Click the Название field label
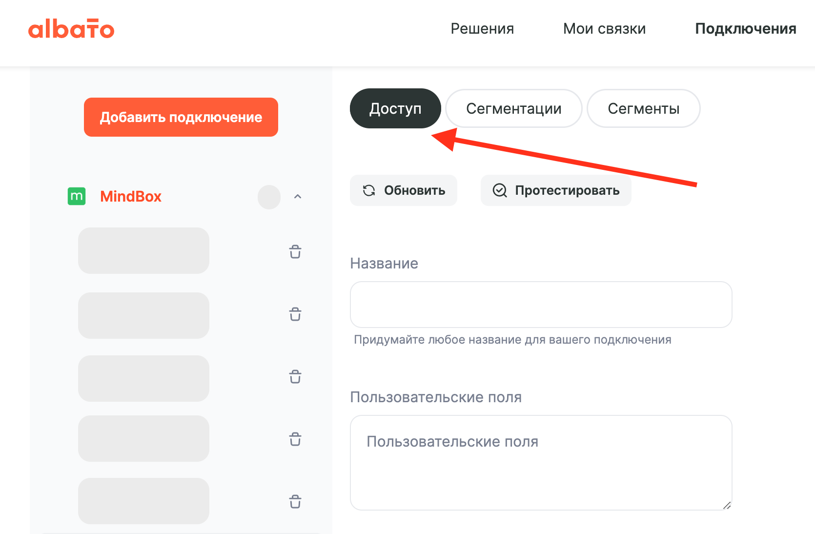Image resolution: width=815 pixels, height=534 pixels. pyautogui.click(x=384, y=264)
